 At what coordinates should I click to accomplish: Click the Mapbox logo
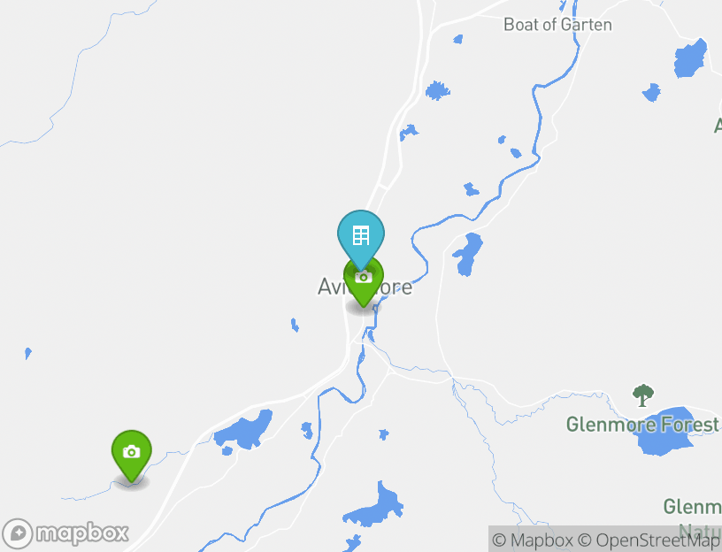(65, 534)
